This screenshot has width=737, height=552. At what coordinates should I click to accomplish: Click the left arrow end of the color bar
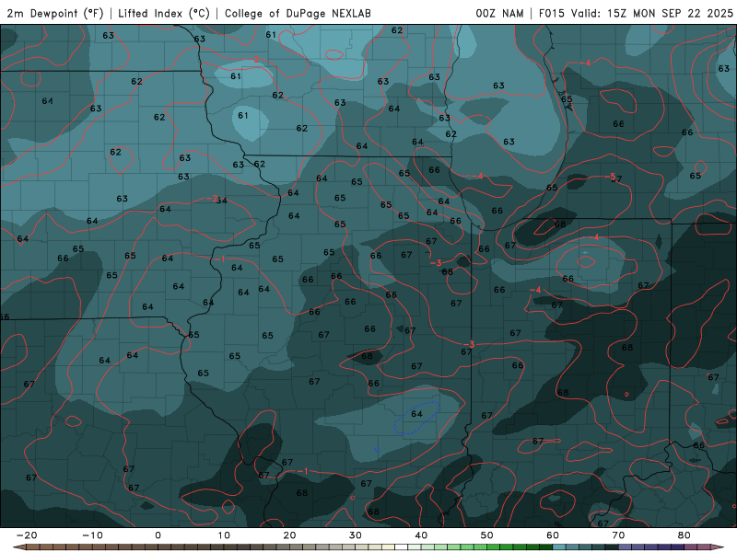click(x=18, y=547)
